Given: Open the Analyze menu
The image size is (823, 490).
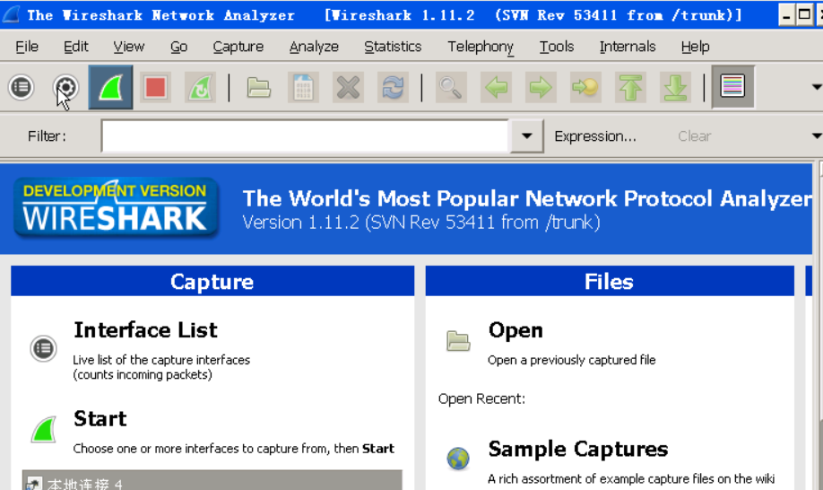Looking at the screenshot, I should tap(314, 47).
